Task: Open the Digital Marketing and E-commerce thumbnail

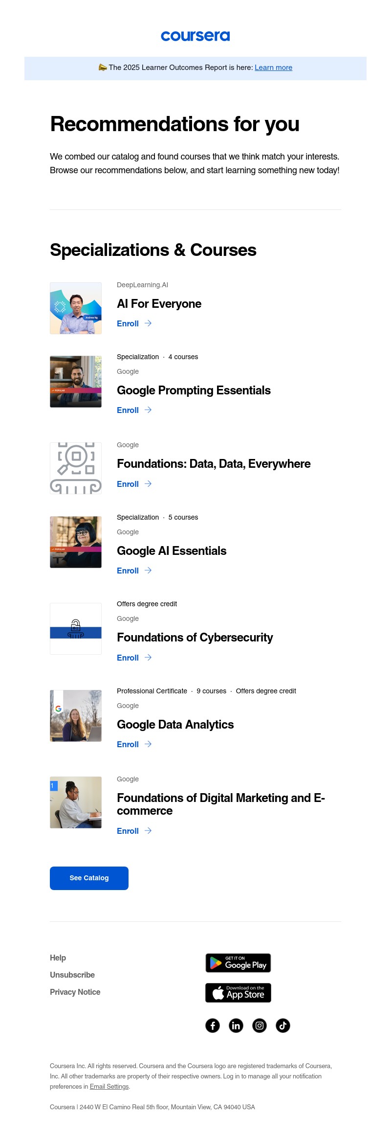Action: point(76,802)
